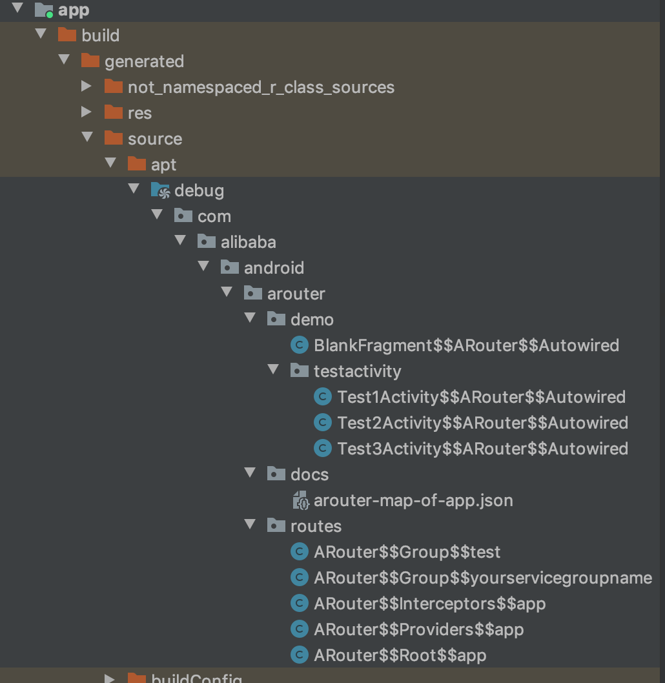Collapse the build folder arrow
This screenshot has width=665, height=683.
click(41, 33)
